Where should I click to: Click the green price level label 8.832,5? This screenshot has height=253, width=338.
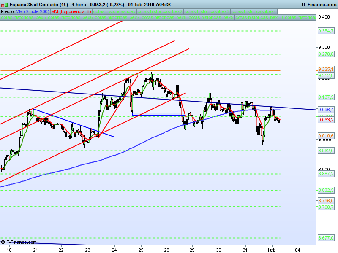pyautogui.click(x=326, y=190)
